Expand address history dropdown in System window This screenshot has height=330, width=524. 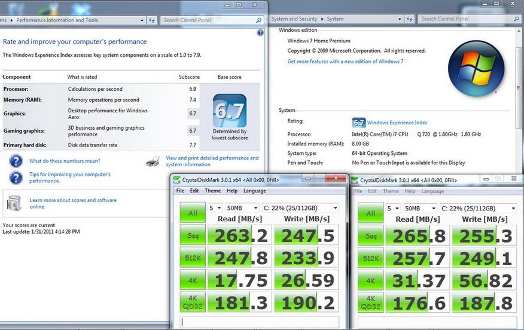tap(400, 19)
